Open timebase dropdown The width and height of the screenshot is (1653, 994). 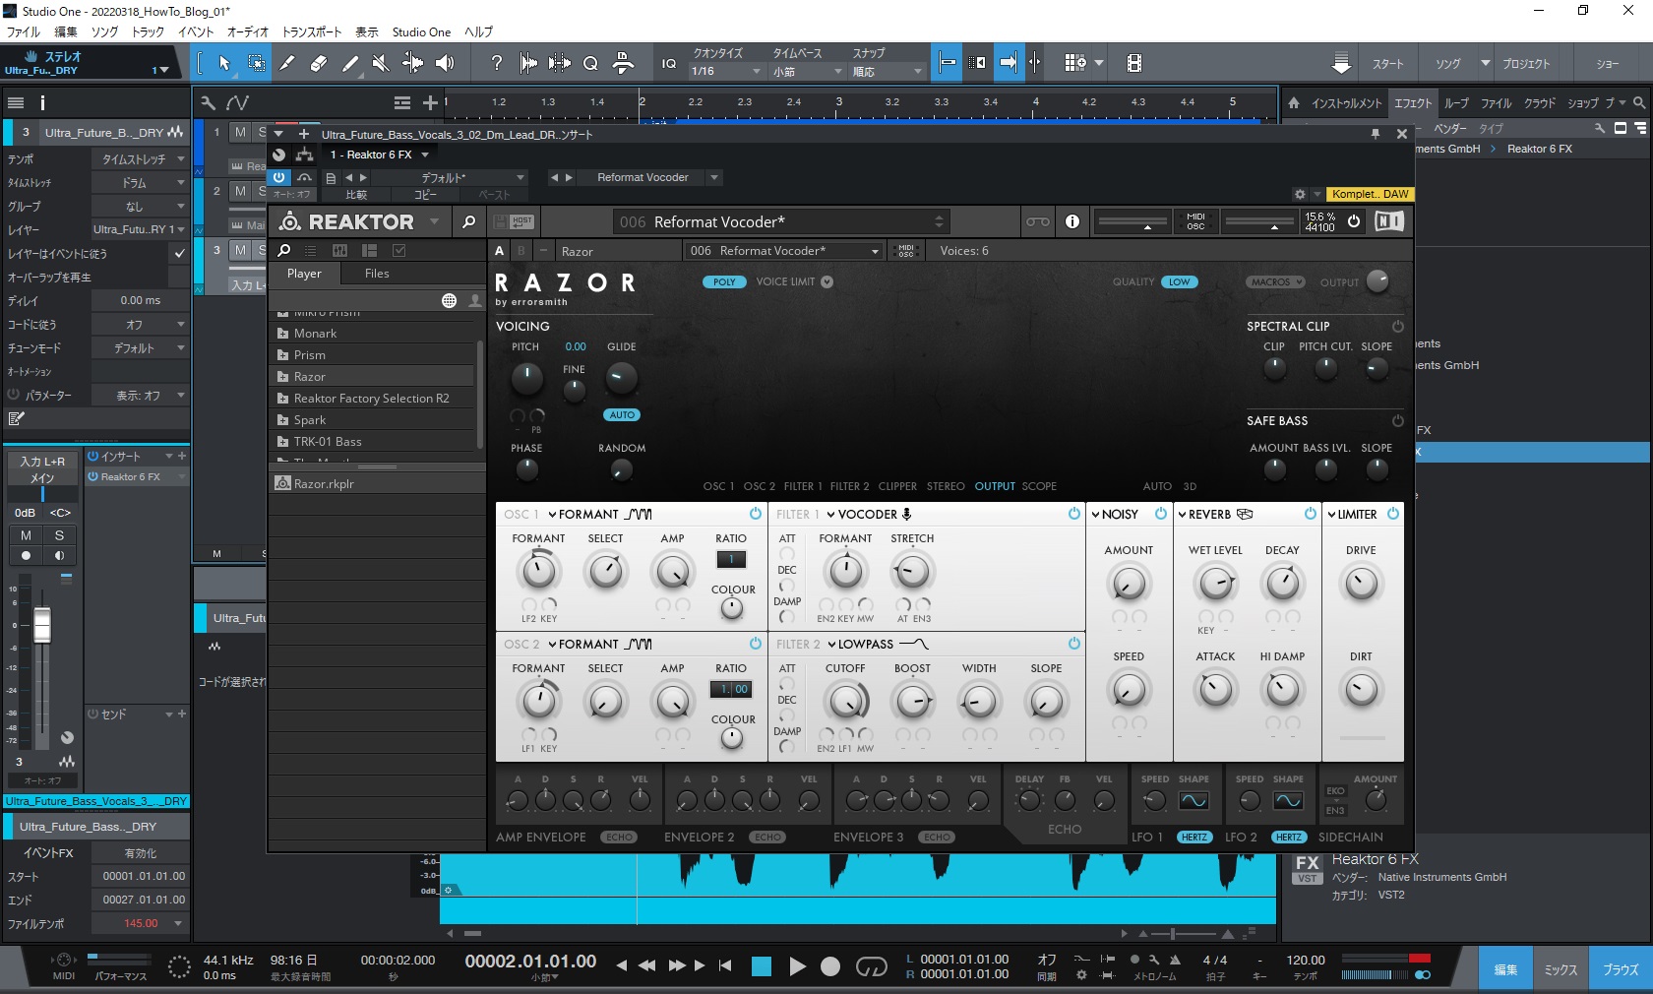(x=808, y=71)
